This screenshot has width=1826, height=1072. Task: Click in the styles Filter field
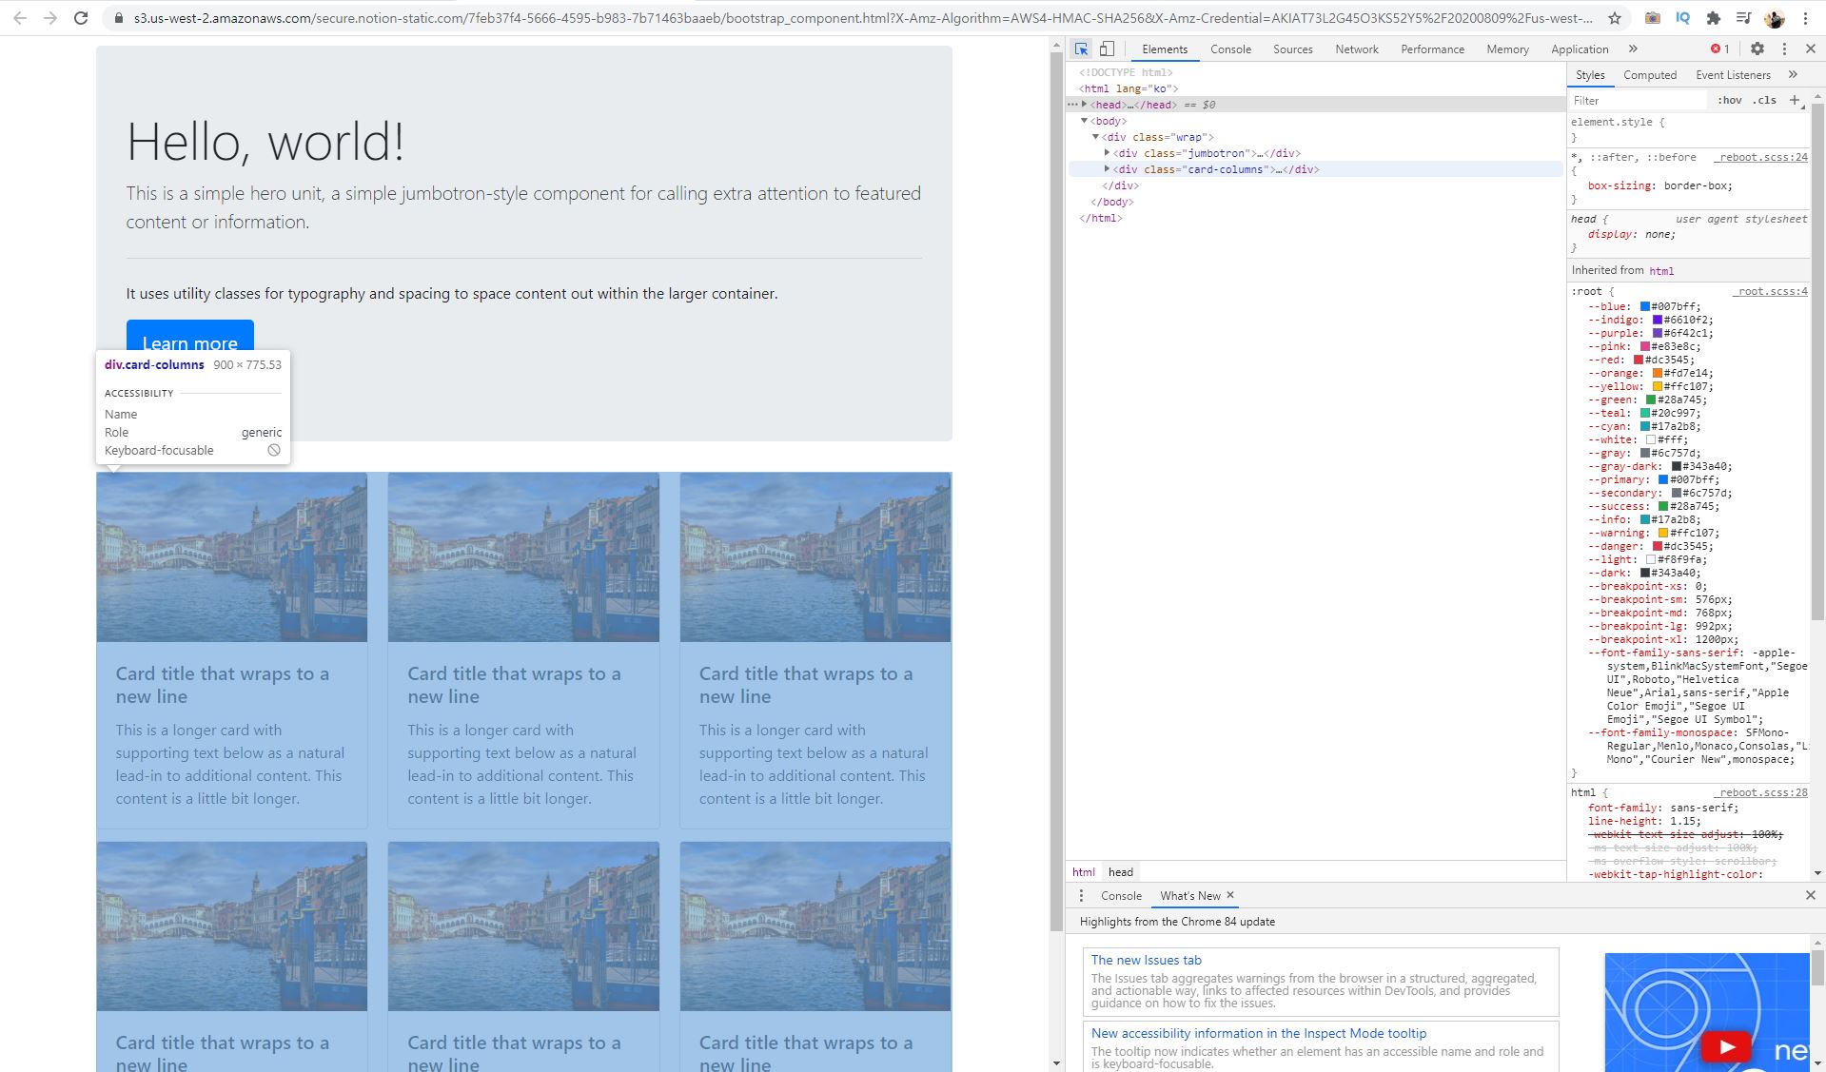pos(1639,100)
